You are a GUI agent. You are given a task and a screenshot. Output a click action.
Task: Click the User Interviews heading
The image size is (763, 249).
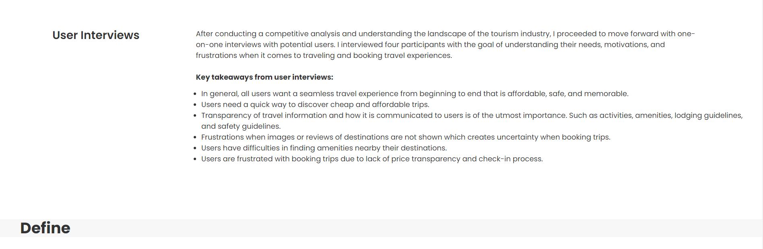tap(96, 35)
